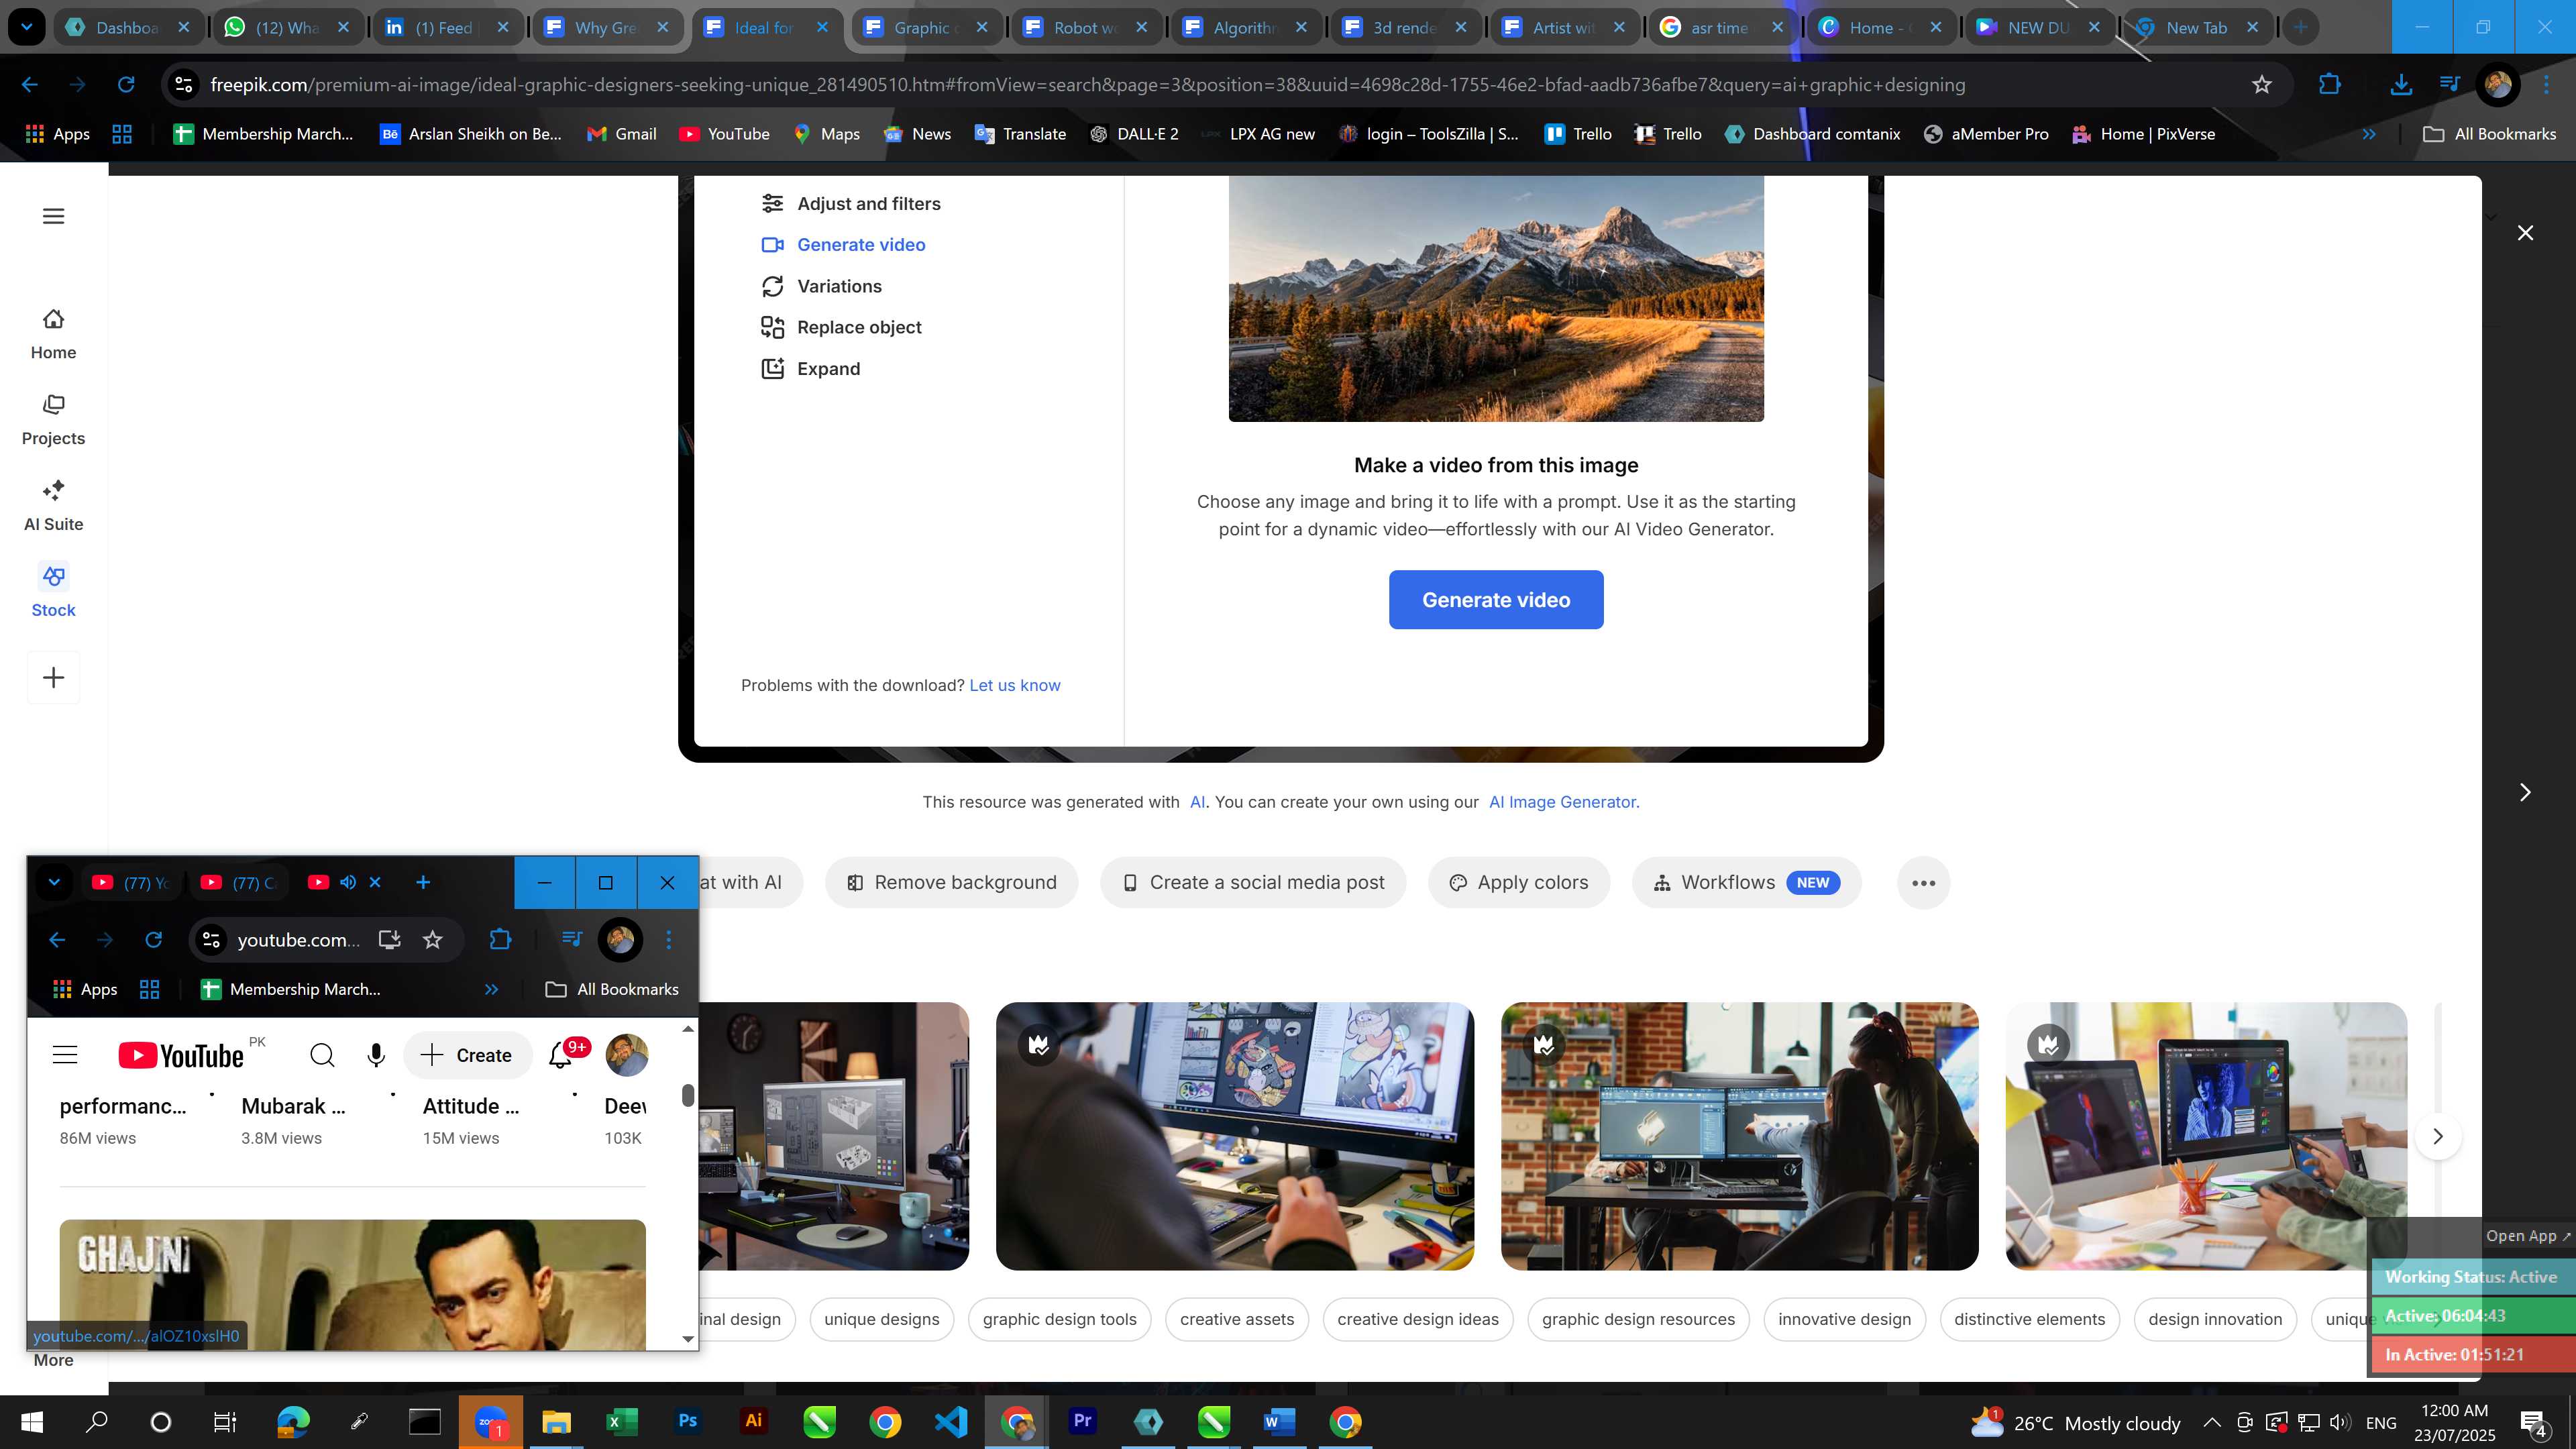2576x1449 pixels.
Task: Mute the audio-playing YouTube tab
Action: pyautogui.click(x=347, y=882)
